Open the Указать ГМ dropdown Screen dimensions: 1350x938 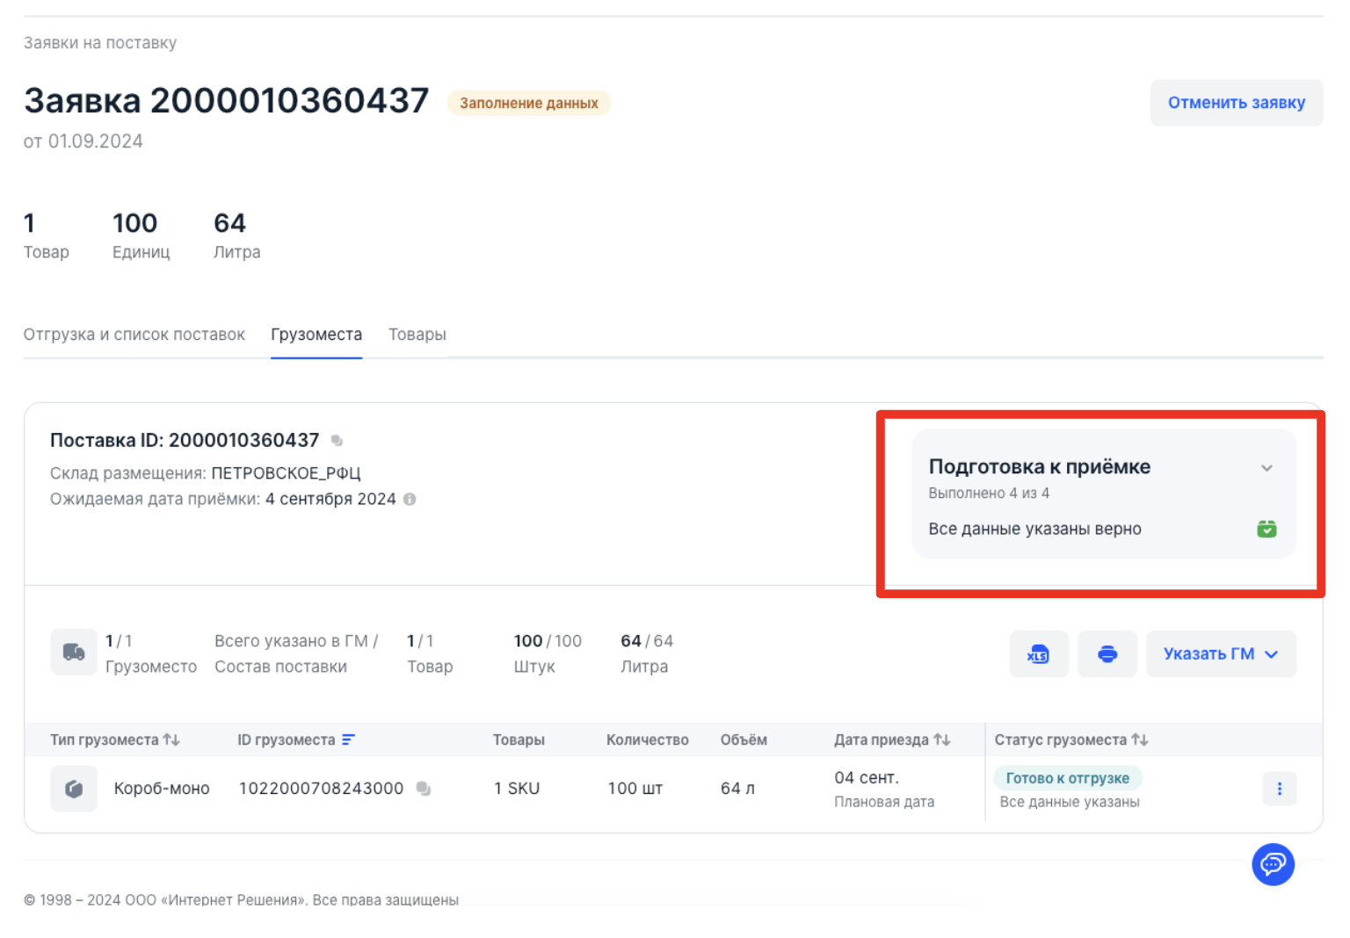click(x=1221, y=653)
